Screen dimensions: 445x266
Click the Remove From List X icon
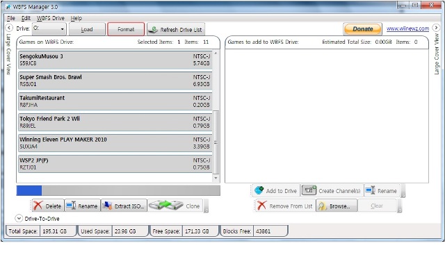[x=261, y=206]
